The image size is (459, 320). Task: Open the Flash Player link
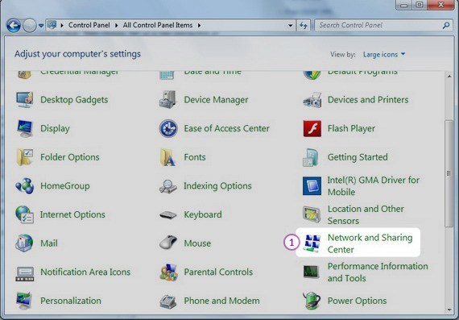click(351, 128)
